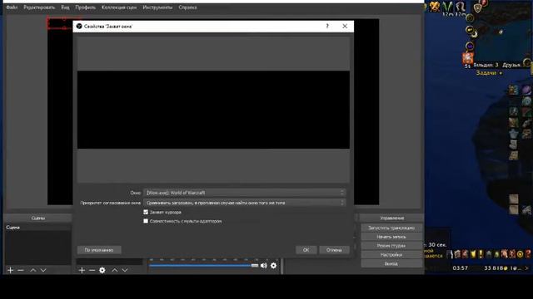Click orange buff icon showing 5s in WoW
Screen dimensions: 533x299
coord(468,57)
